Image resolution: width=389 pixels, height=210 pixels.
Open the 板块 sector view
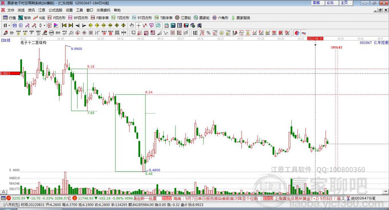25,18
